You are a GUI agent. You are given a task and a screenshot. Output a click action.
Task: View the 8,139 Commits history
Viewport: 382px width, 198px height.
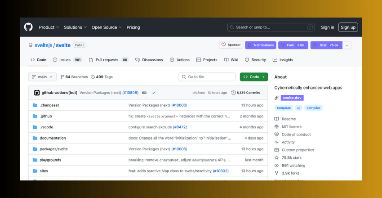(x=245, y=93)
